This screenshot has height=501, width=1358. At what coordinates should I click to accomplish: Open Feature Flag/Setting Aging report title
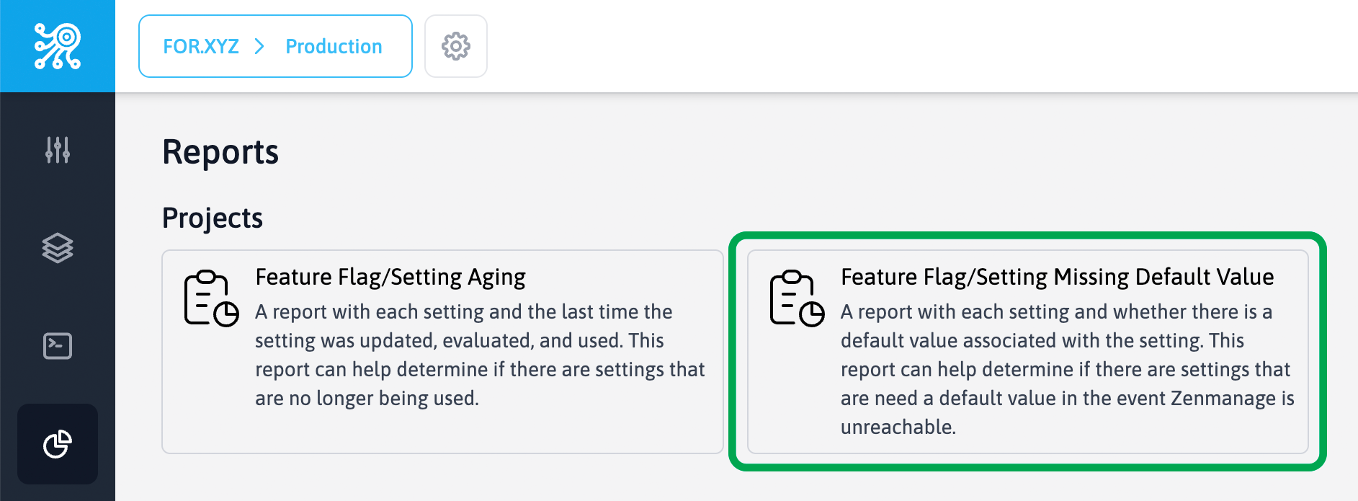coord(390,277)
